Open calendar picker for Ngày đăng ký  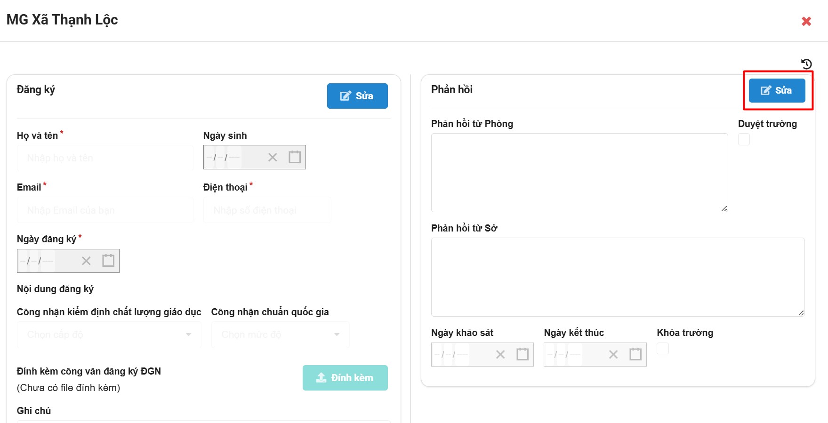(x=108, y=261)
